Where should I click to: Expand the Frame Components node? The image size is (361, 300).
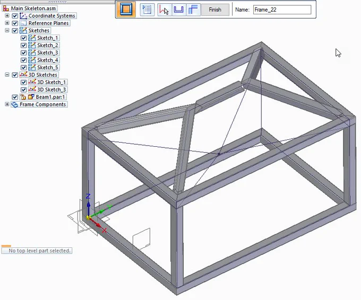[7, 104]
